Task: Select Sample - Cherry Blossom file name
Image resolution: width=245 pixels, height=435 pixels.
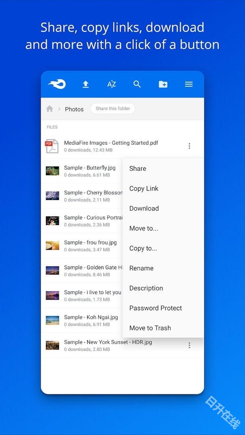Action: pos(93,193)
